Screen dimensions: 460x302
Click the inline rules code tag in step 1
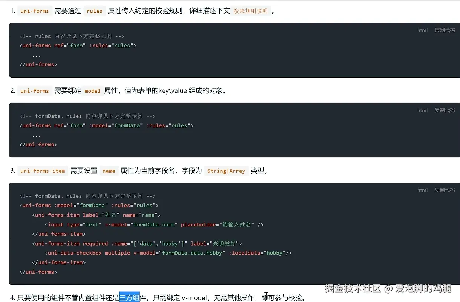95,11
